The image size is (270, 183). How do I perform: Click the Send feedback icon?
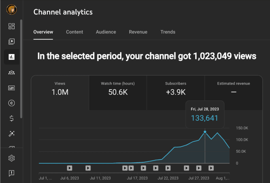pos(11,173)
